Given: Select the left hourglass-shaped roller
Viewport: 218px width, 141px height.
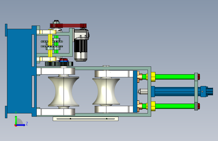Looking at the screenshot, I should pos(64,92).
